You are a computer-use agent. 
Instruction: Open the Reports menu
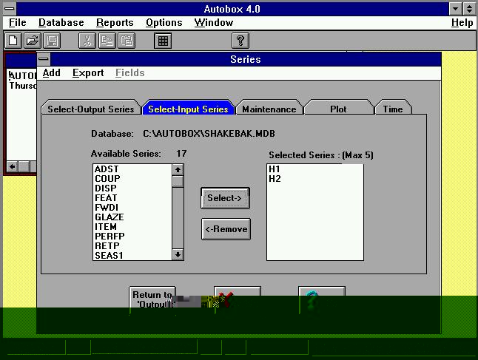pos(115,22)
